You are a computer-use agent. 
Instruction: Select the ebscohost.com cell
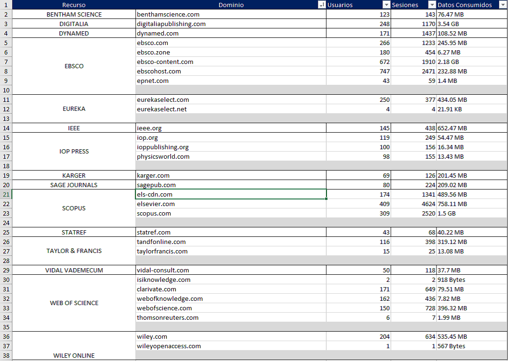click(231, 71)
